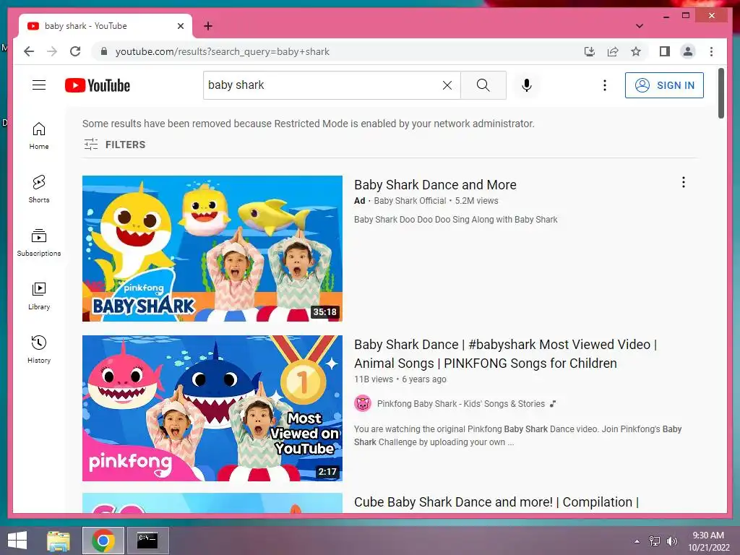Go back with the browser back arrow
Image resolution: width=740 pixels, height=555 pixels.
pos(29,51)
